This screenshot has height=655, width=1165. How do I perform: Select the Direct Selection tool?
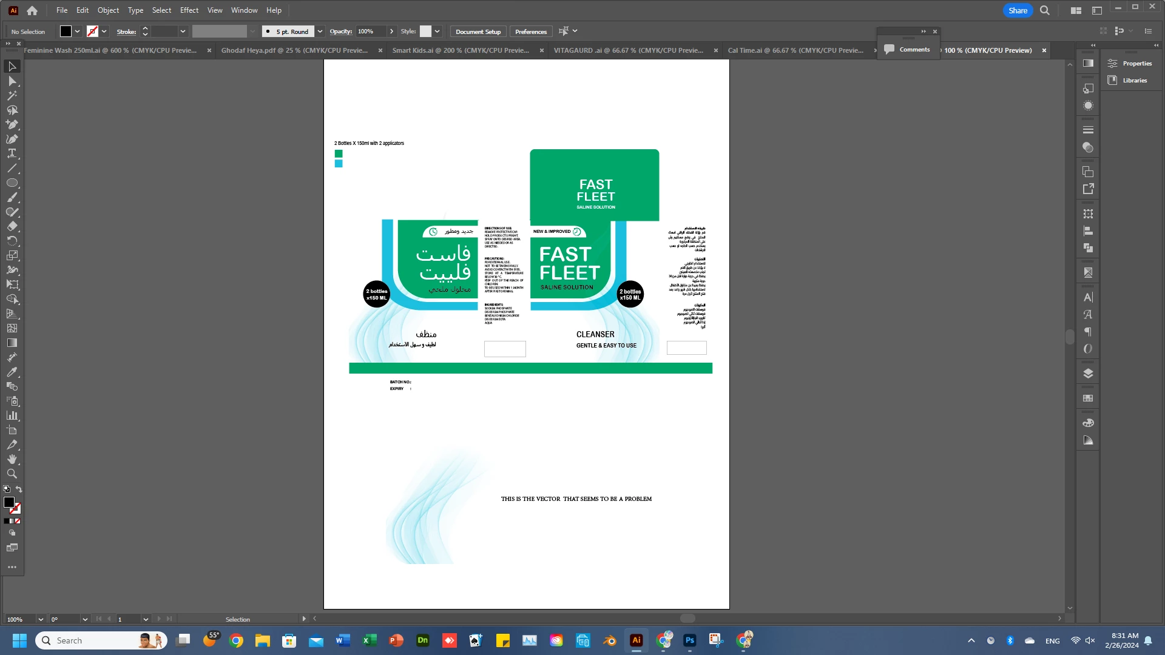pos(12,81)
